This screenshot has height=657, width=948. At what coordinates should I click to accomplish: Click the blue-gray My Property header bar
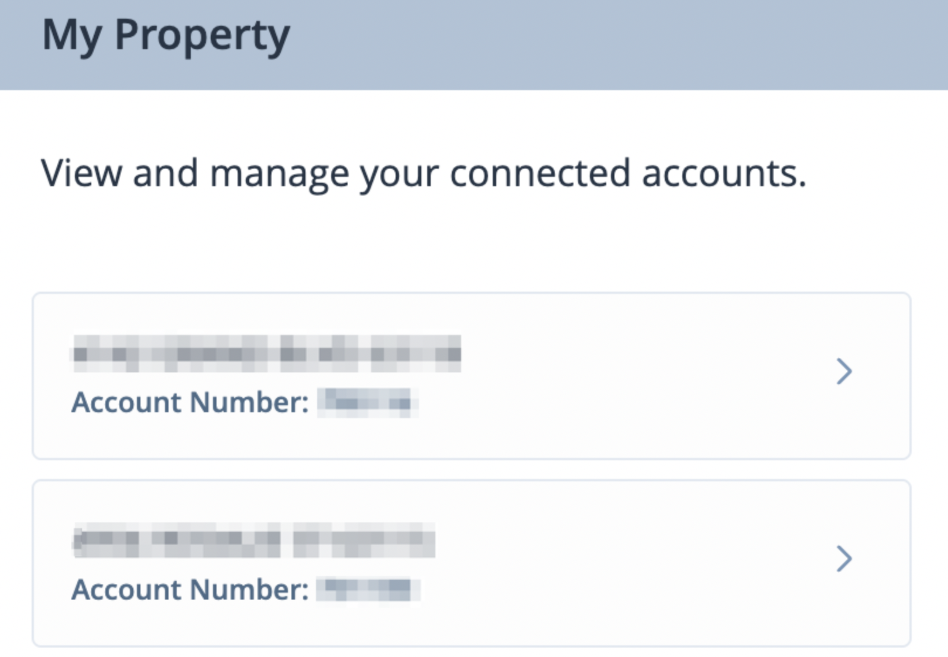coord(474,45)
